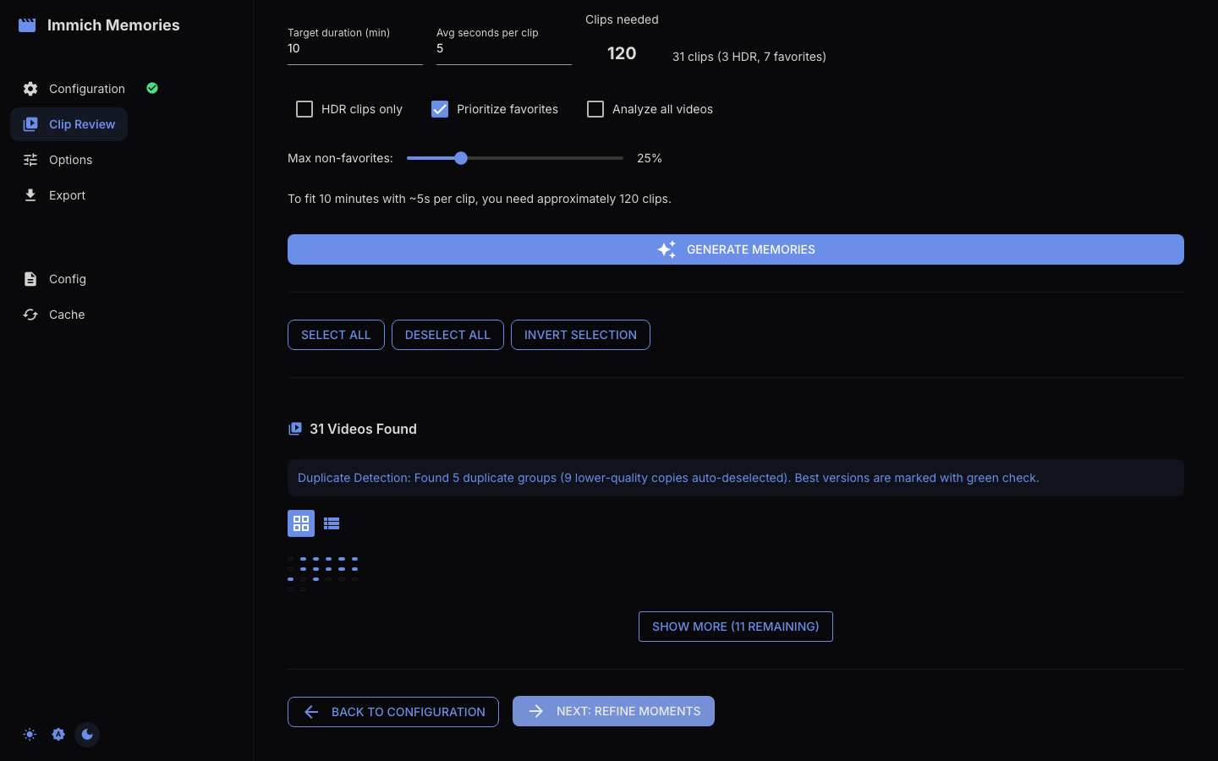
Task: Show more remaining videos
Action: pos(736,627)
